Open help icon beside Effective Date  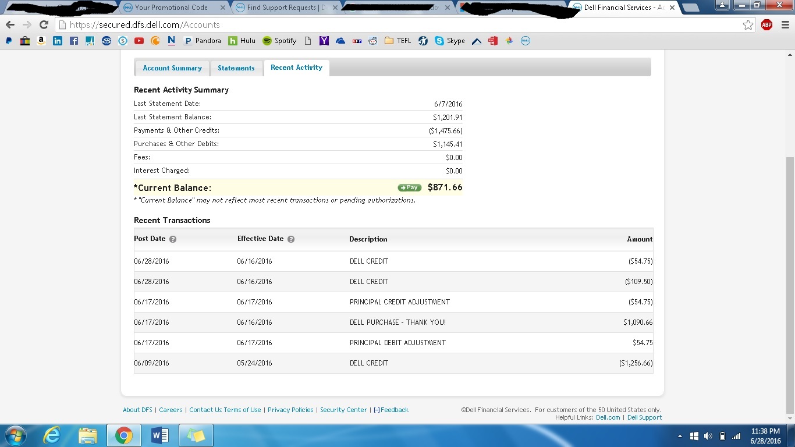pyautogui.click(x=291, y=239)
